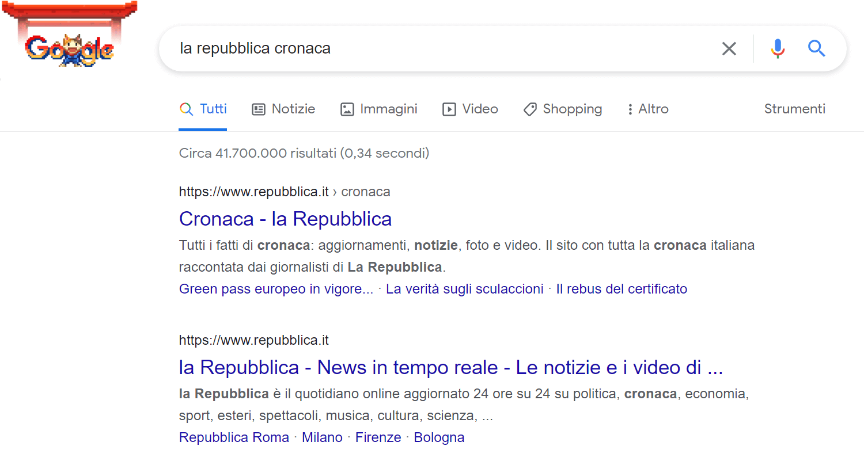
Task: Open the Milano sitelink
Action: coord(322,437)
